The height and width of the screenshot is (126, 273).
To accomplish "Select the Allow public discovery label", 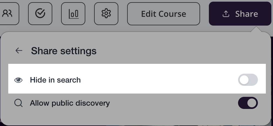I will [70, 103].
